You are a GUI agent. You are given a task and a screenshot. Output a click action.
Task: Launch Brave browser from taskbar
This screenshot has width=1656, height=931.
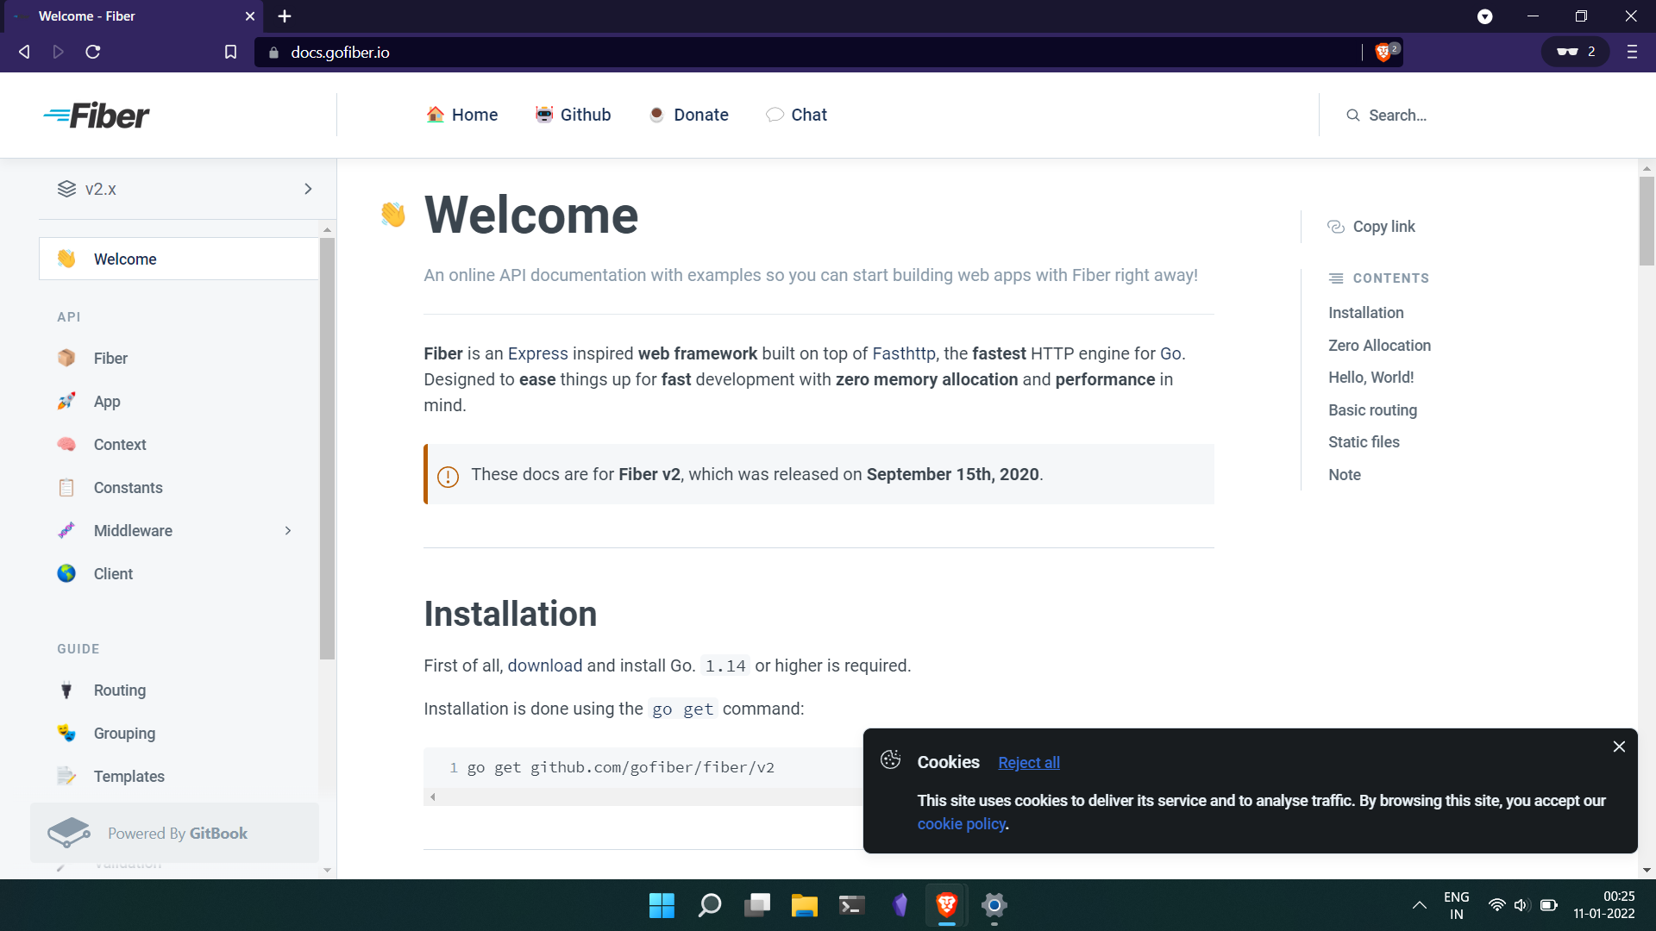click(945, 905)
